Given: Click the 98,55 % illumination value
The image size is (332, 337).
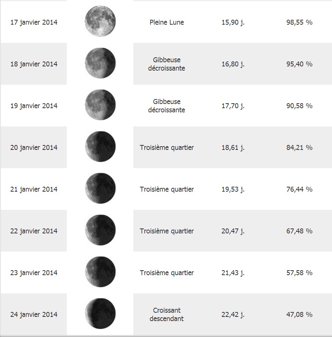Looking at the screenshot, I should [299, 22].
